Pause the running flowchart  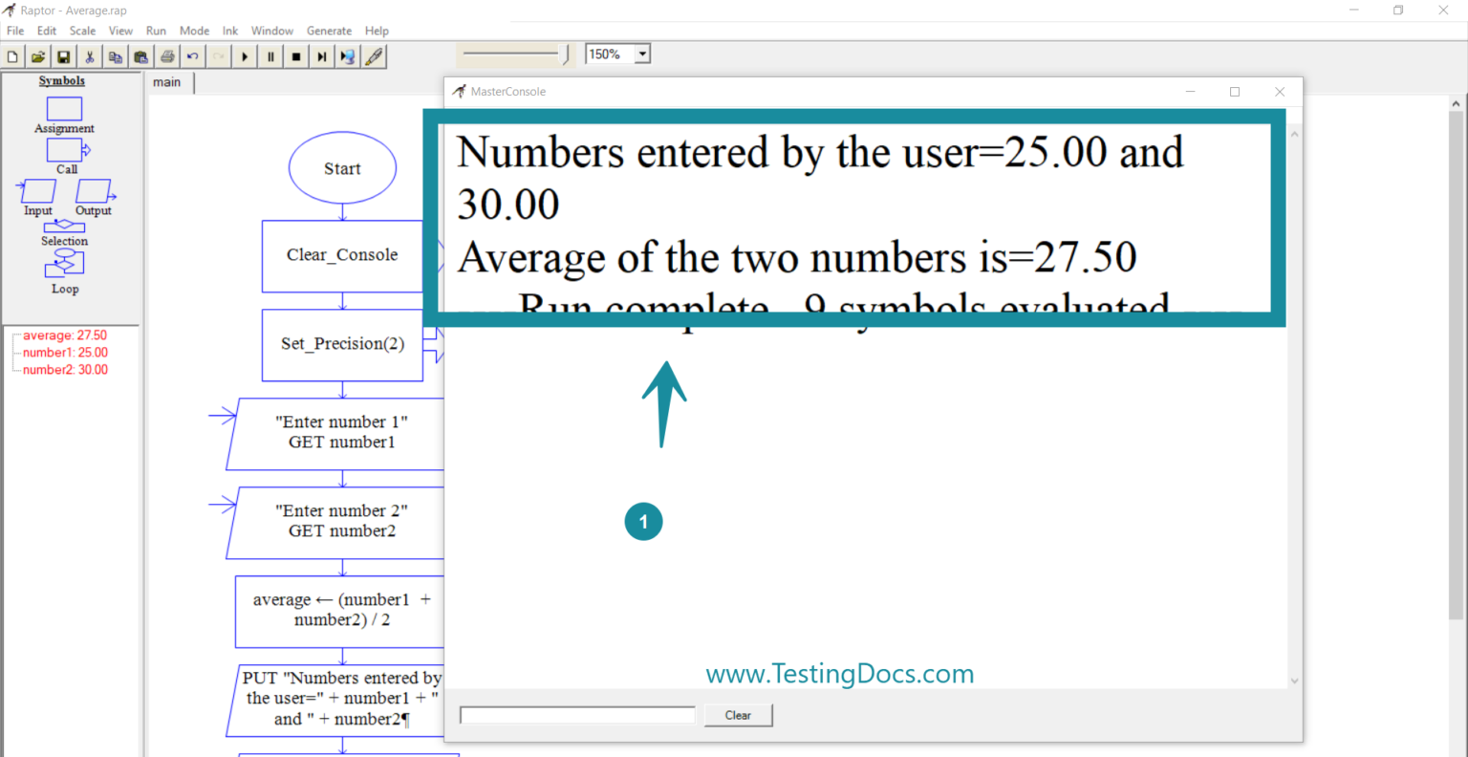[270, 55]
